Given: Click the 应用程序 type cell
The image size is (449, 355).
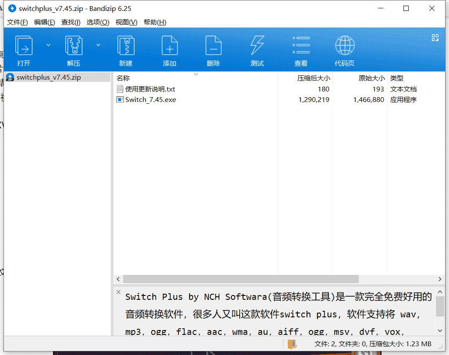Looking at the screenshot, I should coord(403,99).
